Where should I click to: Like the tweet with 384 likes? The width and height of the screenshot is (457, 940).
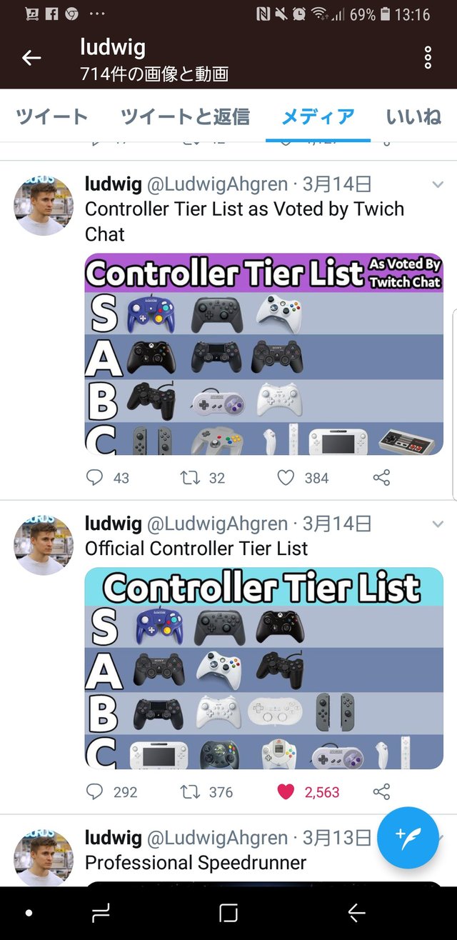tap(286, 477)
